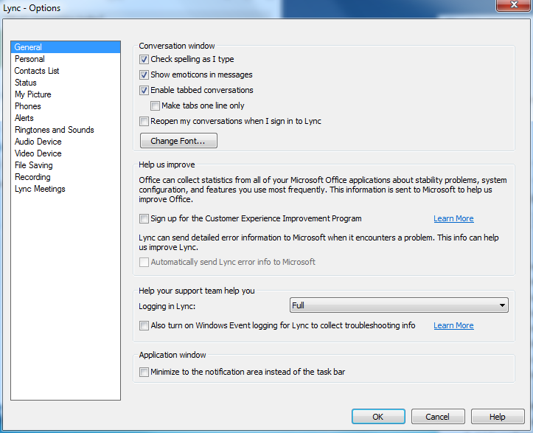The width and height of the screenshot is (533, 433).
Task: Select Audio Device settings
Action: [x=66, y=142]
